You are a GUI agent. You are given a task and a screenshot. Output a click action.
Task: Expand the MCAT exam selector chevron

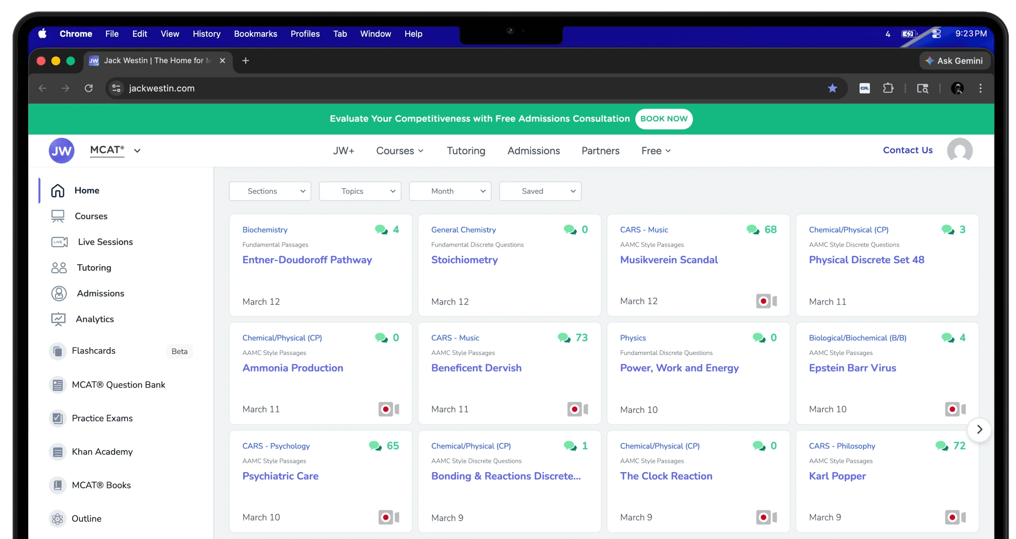[x=137, y=151]
